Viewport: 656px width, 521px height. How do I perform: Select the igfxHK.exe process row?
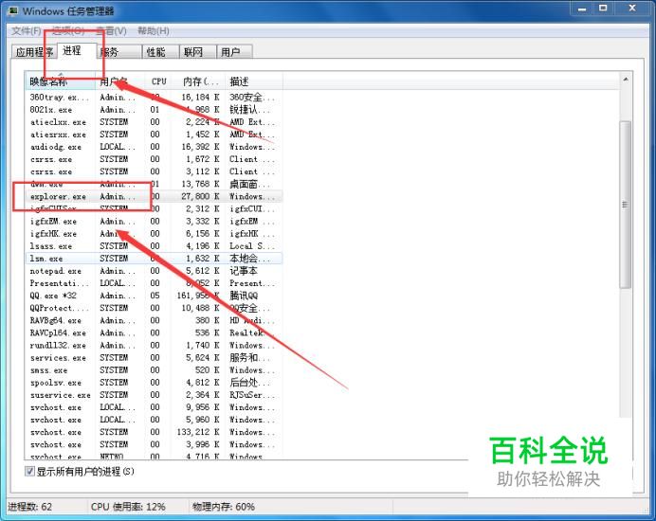tap(154, 233)
